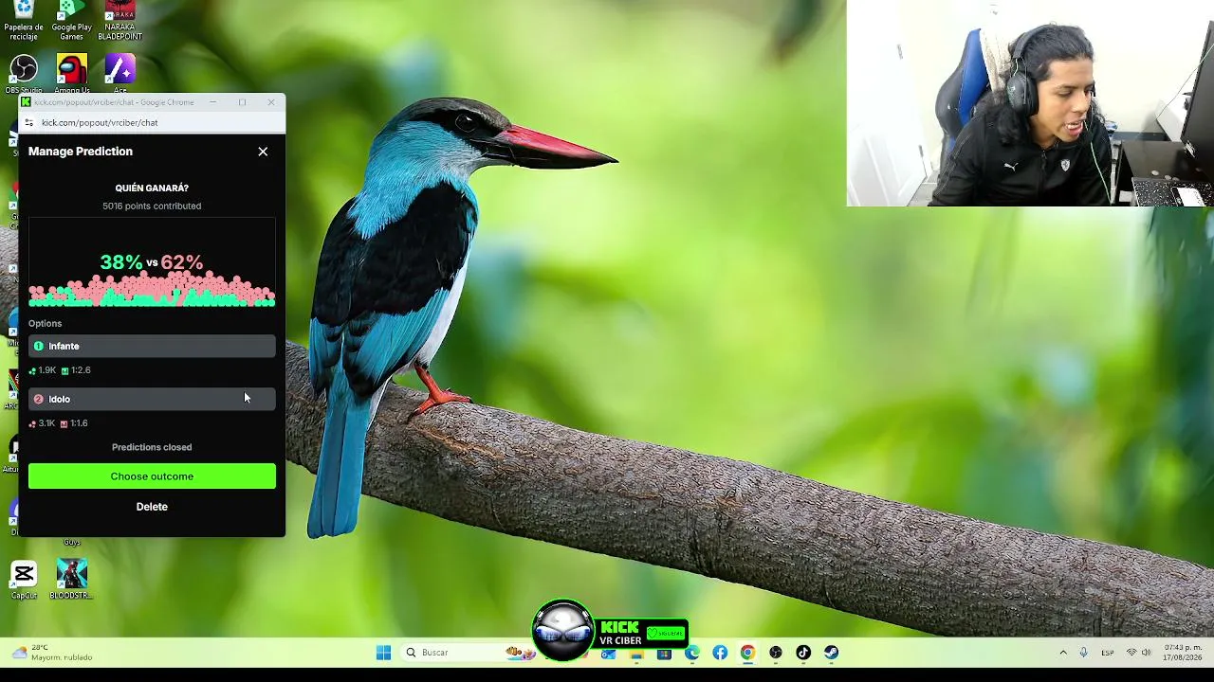Open the taskbar clock and date
The height and width of the screenshot is (682, 1214).
point(1183,653)
